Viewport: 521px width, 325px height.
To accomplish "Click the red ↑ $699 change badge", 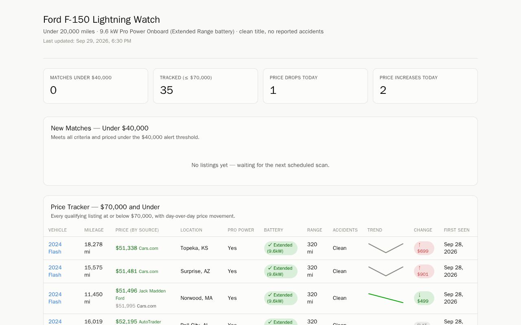I will (424, 248).
